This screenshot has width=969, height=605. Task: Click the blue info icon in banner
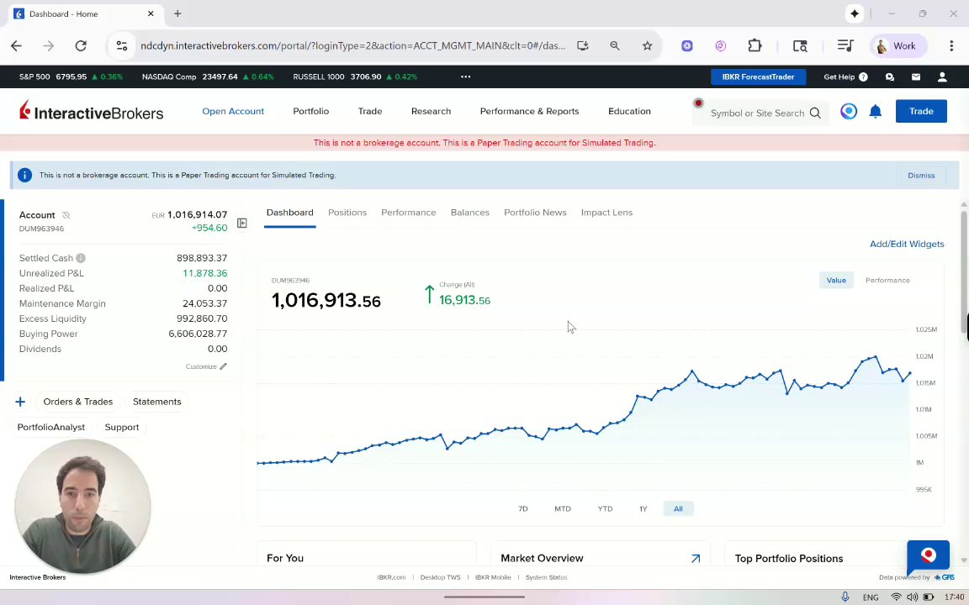24,176
